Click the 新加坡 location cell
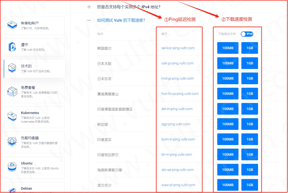 click(102, 125)
